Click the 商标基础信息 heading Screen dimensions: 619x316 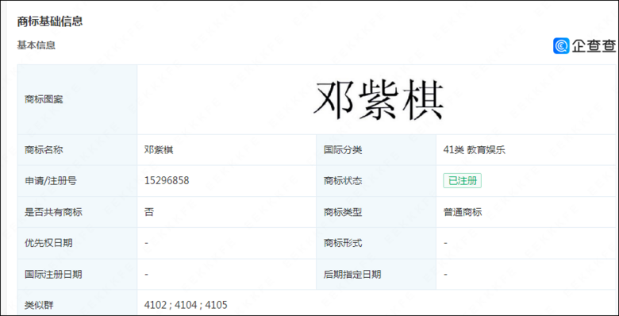point(50,21)
